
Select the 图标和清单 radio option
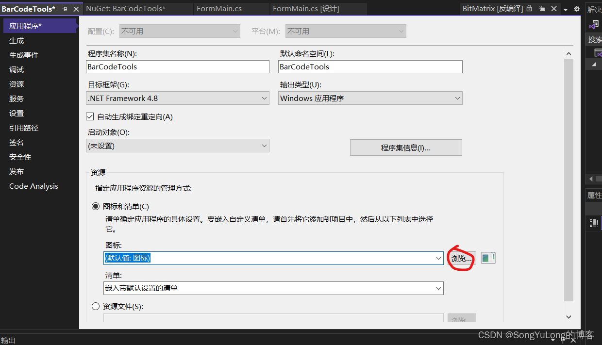click(95, 206)
